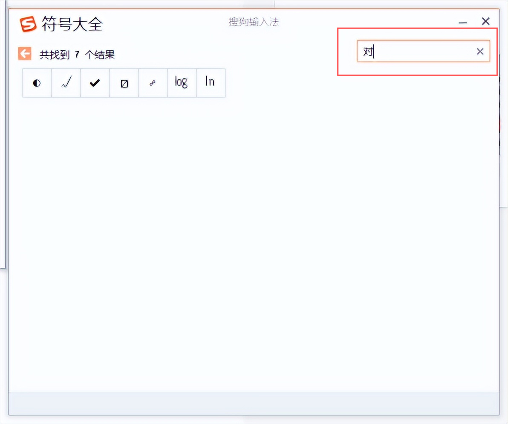The height and width of the screenshot is (424, 508).
Task: Choose the slashed square symbol
Action: (124, 83)
